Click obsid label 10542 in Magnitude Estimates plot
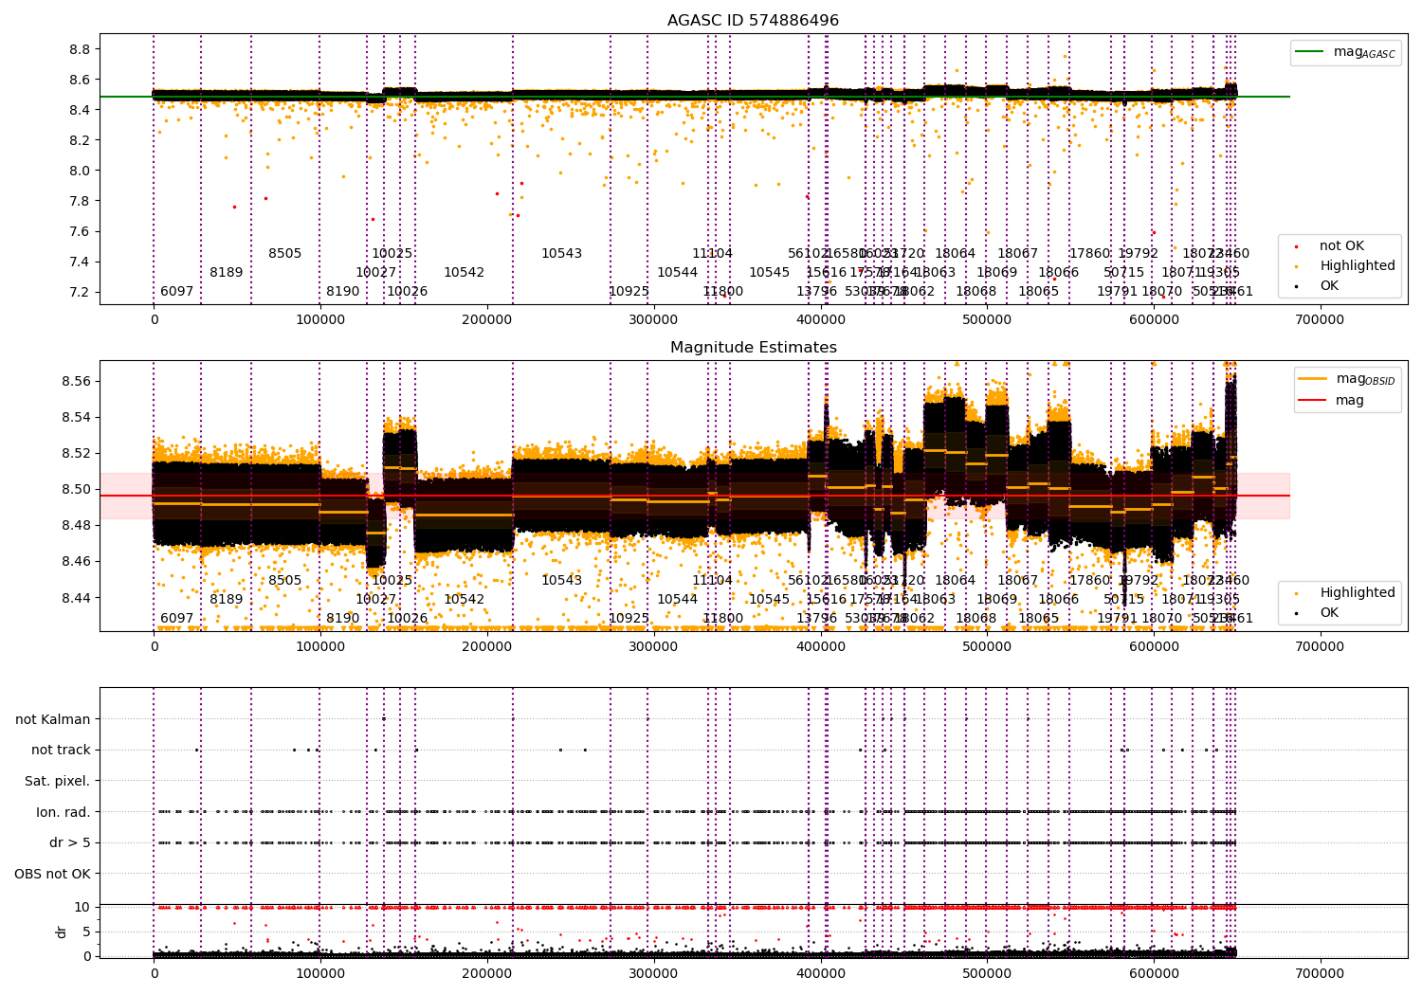This screenshot has width=1422, height=995. 464,599
